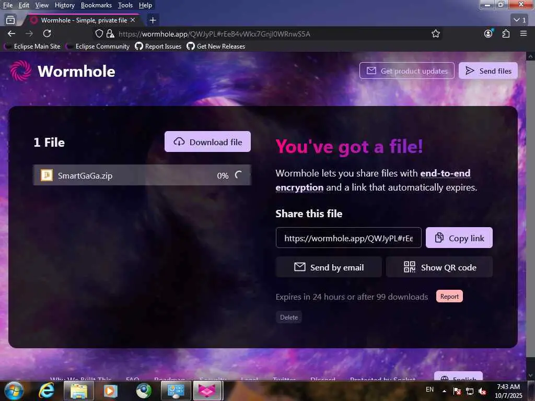Viewport: 535px width, 401px height.
Task: Click the browser address bar URL
Action: 214,34
